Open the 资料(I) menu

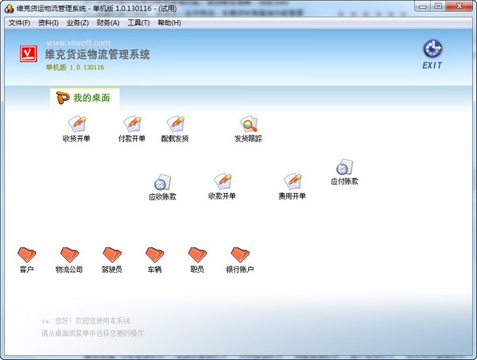coord(48,23)
